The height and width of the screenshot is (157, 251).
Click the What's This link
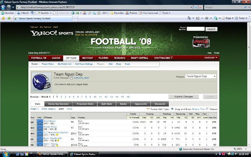pos(198,109)
